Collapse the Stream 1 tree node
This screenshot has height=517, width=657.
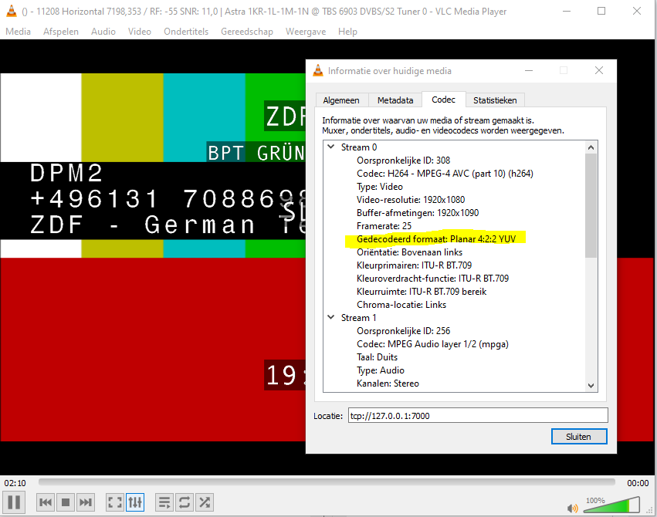point(331,318)
